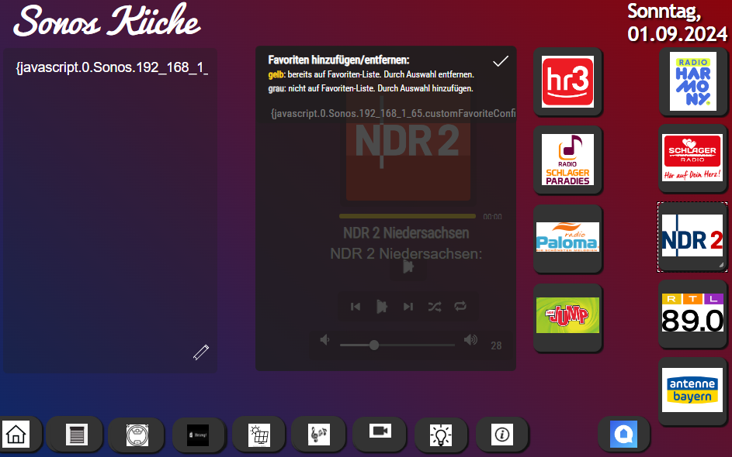Open the music notes page
This screenshot has width=732, height=457.
click(318, 435)
